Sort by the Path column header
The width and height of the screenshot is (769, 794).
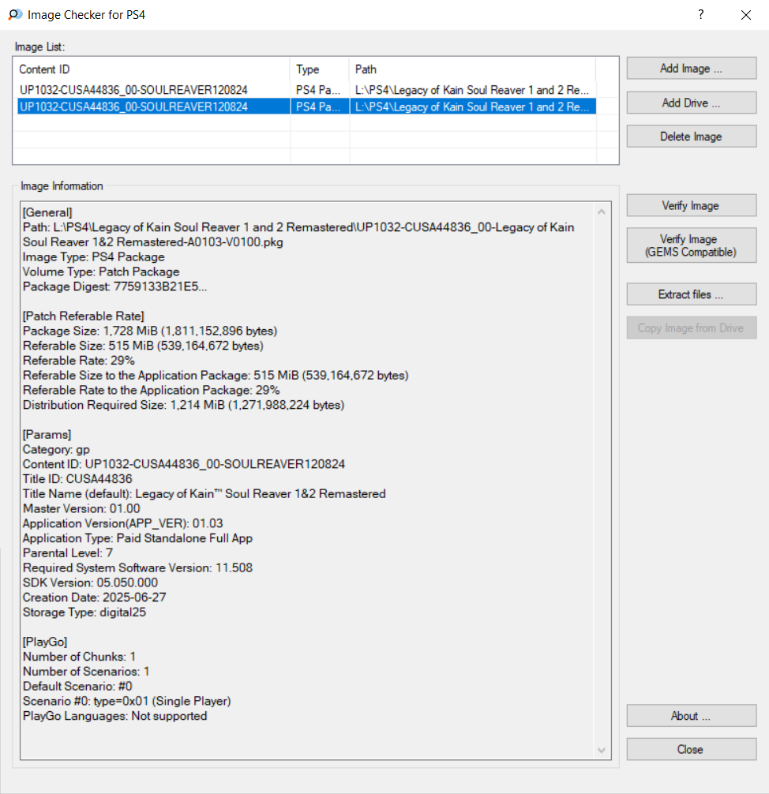click(x=473, y=69)
